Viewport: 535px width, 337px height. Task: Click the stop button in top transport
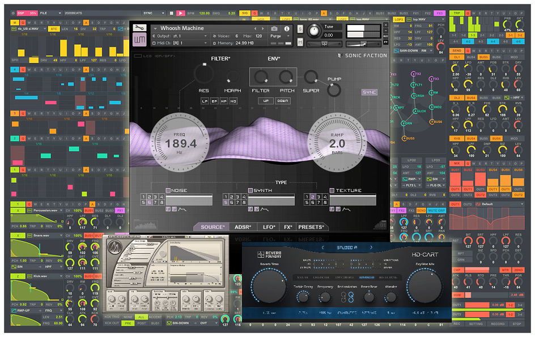click(171, 12)
